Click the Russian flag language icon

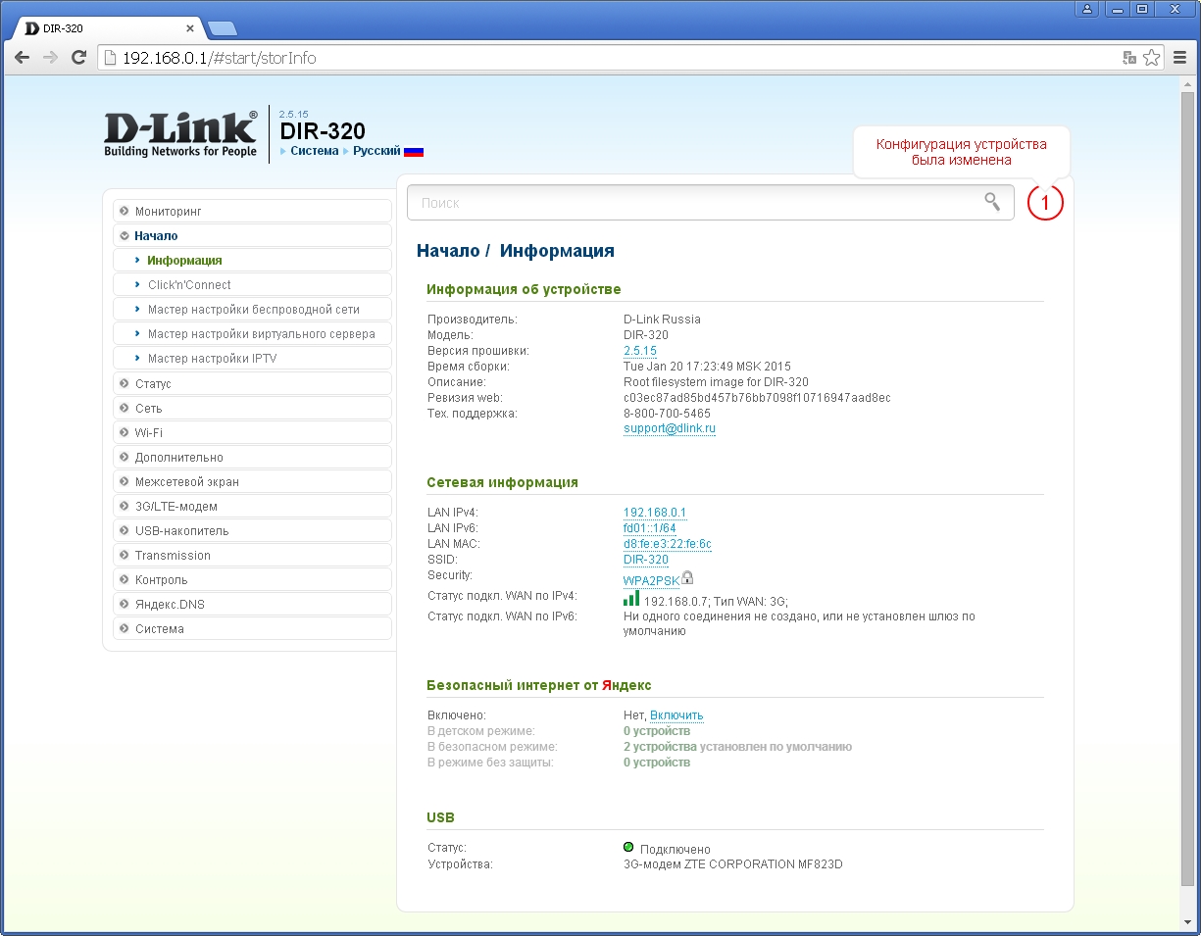414,152
